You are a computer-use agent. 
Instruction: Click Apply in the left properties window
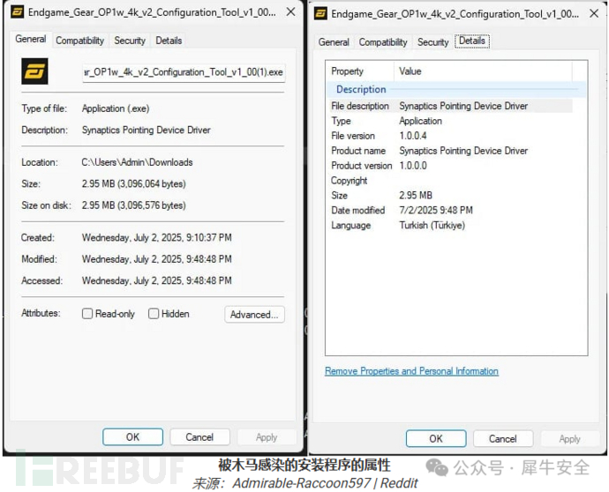tap(267, 437)
